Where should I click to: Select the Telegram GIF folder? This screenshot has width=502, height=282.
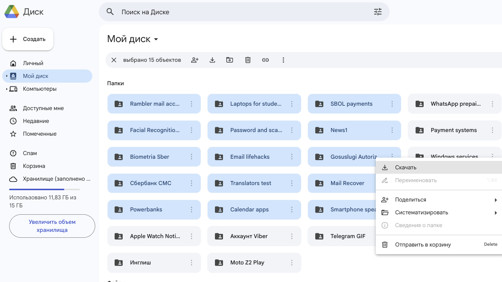click(x=342, y=236)
